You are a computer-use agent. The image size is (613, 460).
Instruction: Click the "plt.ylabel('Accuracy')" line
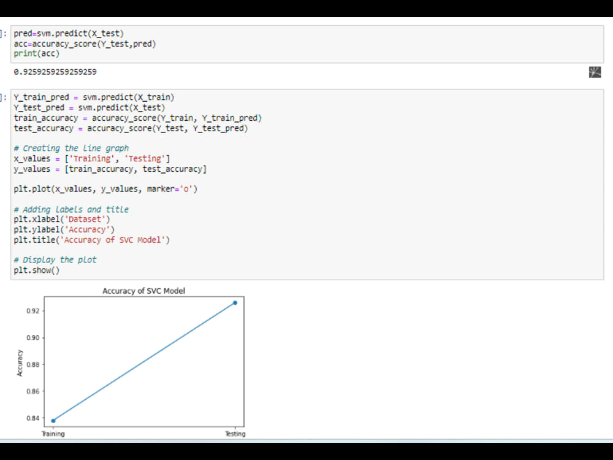(x=64, y=229)
